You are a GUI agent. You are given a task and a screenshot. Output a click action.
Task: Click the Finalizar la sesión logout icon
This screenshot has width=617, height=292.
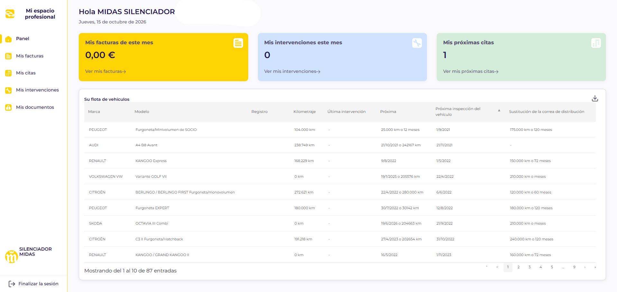(x=12, y=284)
